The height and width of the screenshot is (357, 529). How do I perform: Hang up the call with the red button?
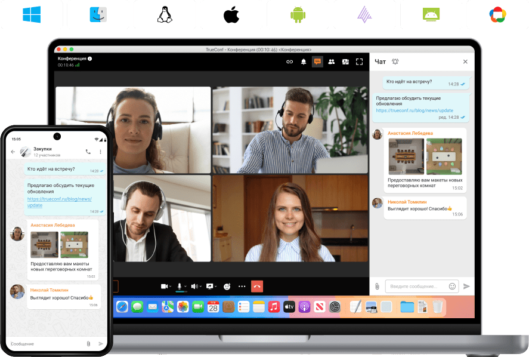(257, 286)
